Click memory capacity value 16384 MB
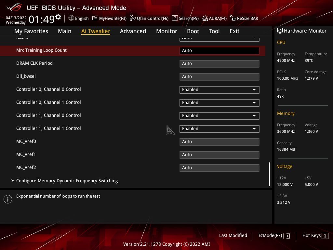The width and height of the screenshot is (333, 250). click(x=286, y=149)
